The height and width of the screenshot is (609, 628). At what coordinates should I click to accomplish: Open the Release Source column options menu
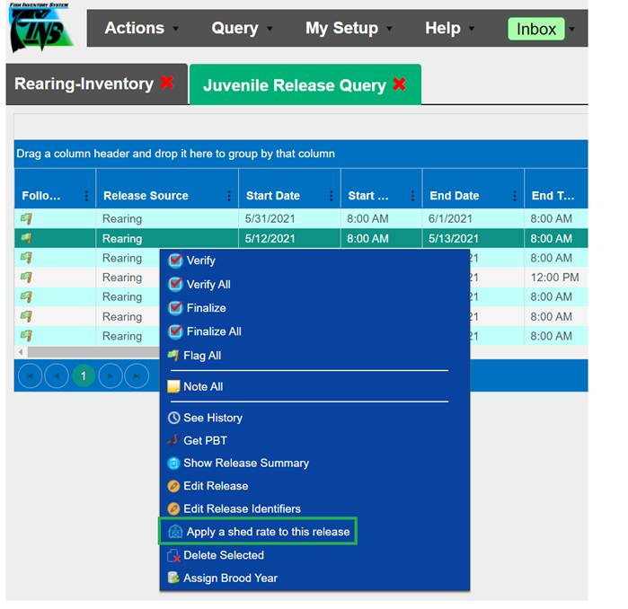(229, 196)
